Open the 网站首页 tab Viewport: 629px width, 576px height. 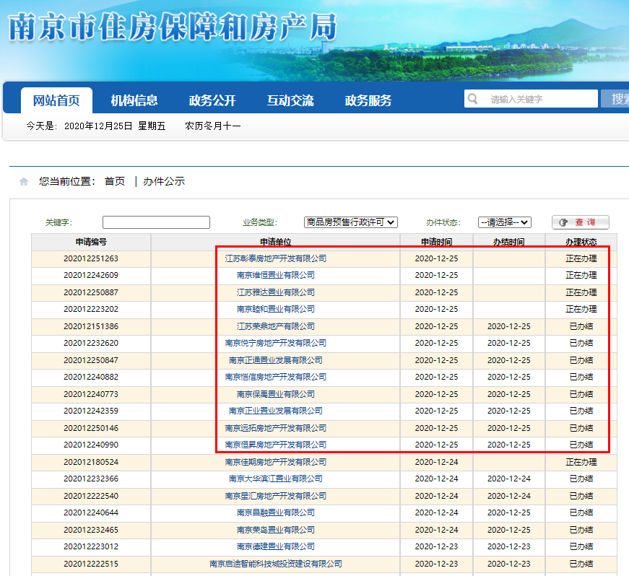tap(56, 100)
